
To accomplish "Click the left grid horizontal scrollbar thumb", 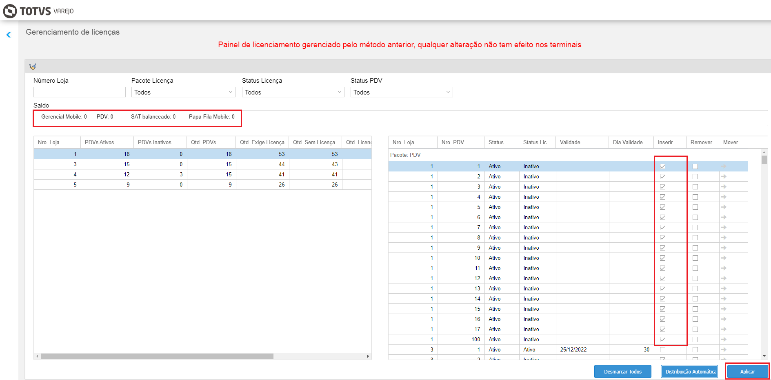I will pos(157,356).
